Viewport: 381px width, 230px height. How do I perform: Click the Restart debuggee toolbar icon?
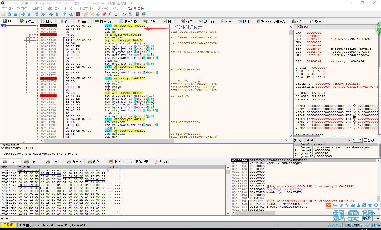[10, 14]
